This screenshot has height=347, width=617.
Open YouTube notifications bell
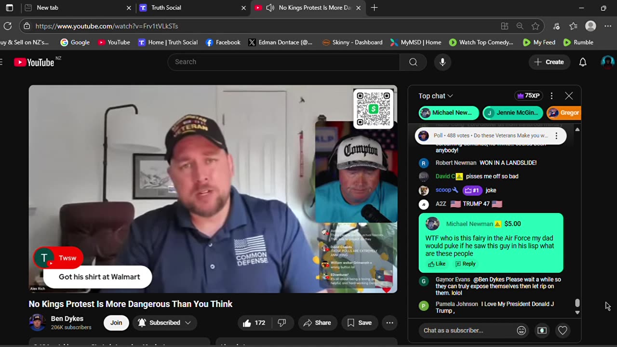[583, 62]
